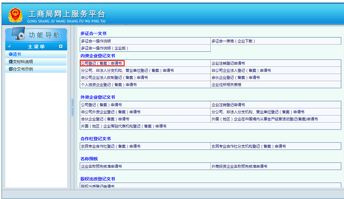Screen dimensions: 344x199
Task: Click 工商局网上服务平台 title text
Action: (x=66, y=14)
